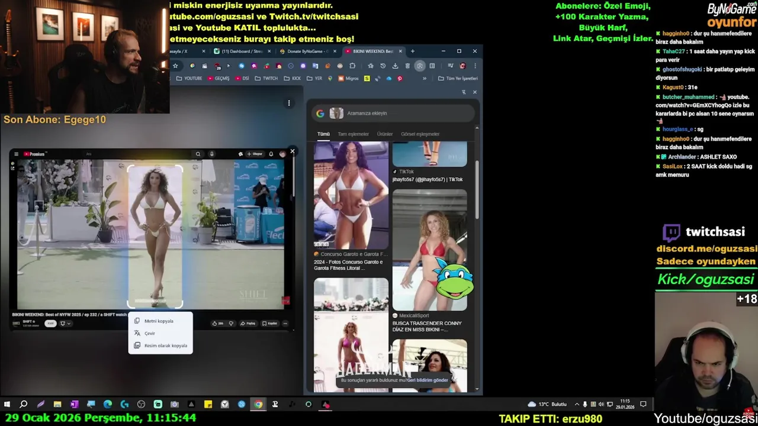Bookmark this page with the star icon

click(x=175, y=66)
